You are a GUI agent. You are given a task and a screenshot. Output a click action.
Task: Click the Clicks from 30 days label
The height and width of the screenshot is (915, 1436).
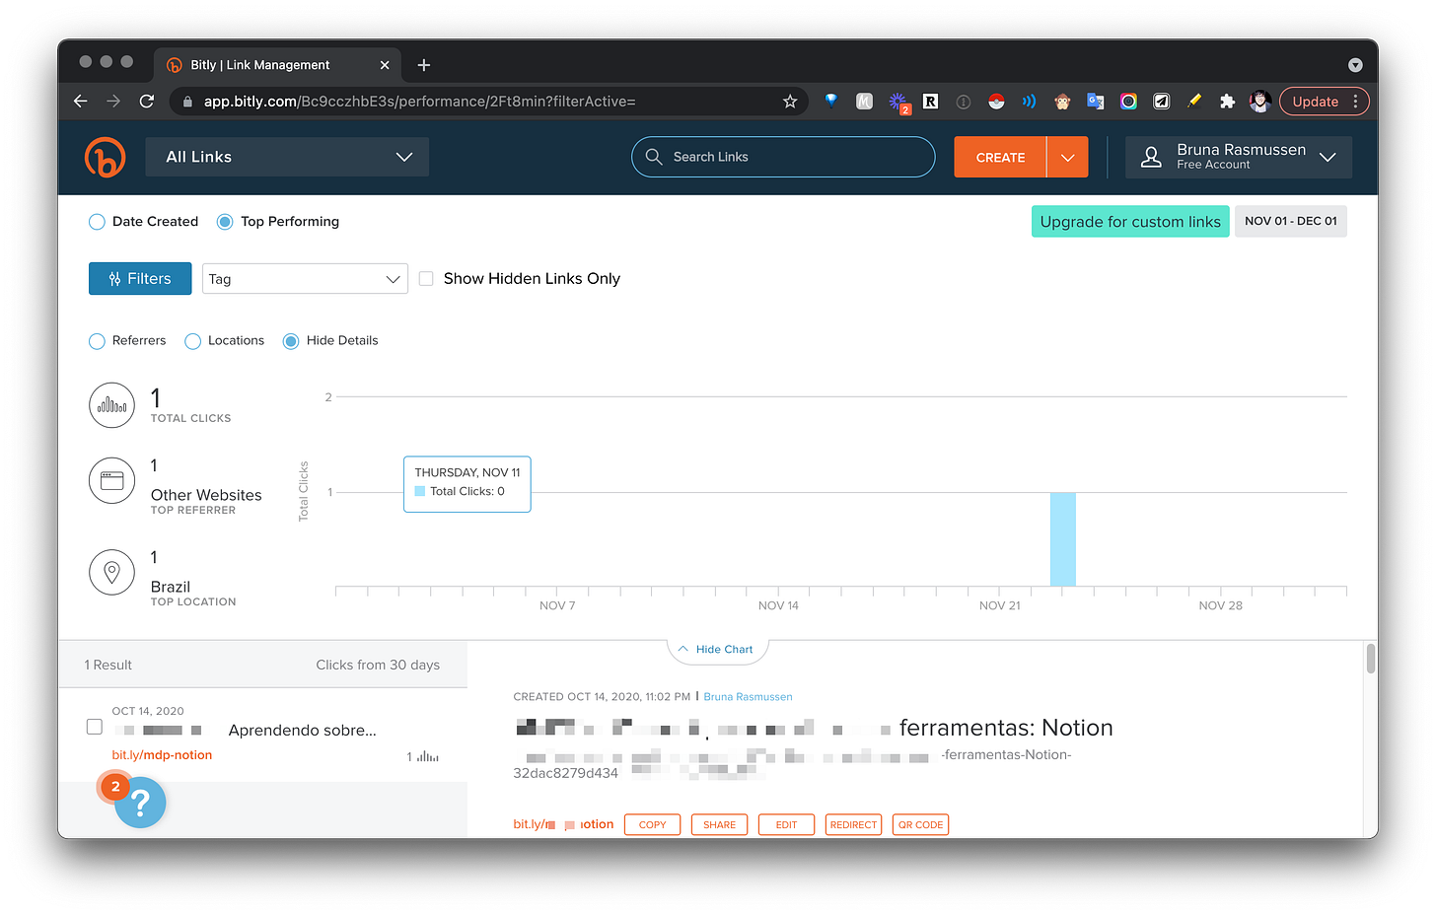tap(378, 666)
